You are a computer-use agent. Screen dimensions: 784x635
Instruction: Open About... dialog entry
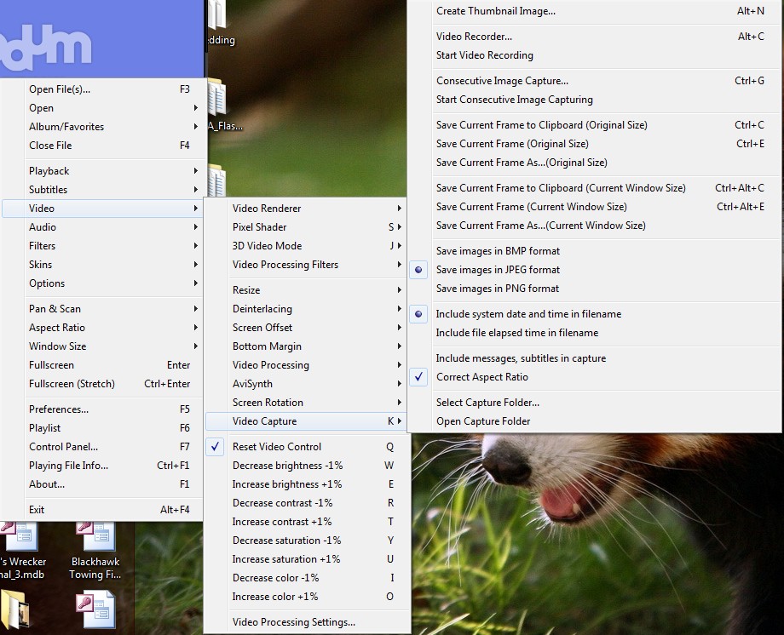tap(102, 484)
